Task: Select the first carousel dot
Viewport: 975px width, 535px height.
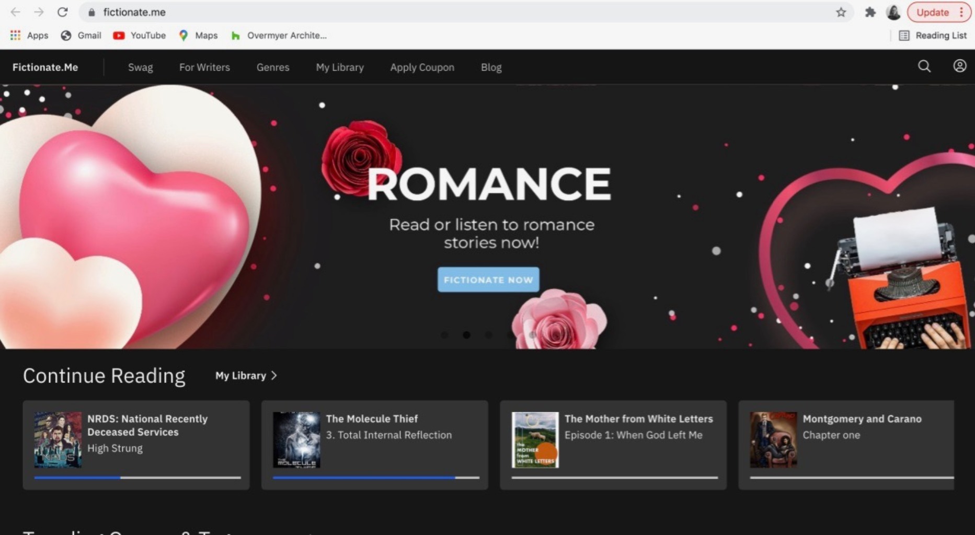Action: (x=444, y=335)
